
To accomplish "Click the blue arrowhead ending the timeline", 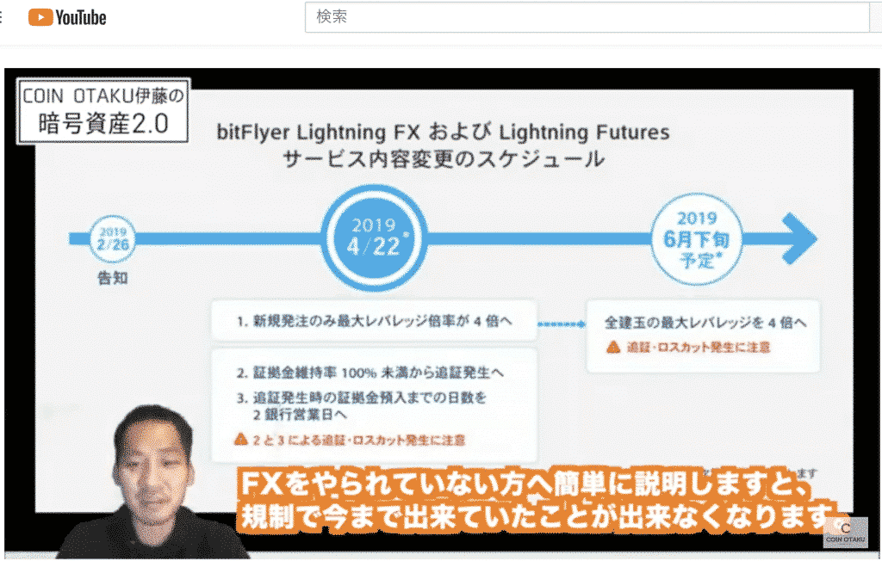I will [x=799, y=238].
